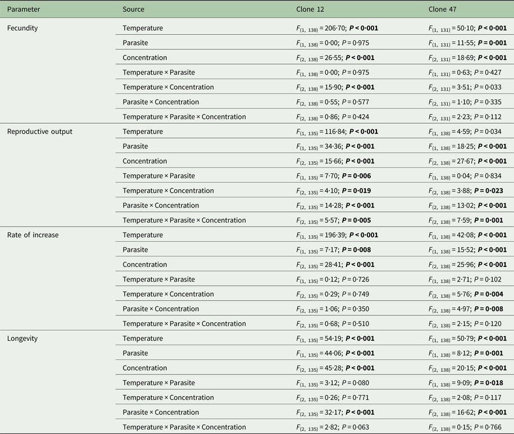Select the Rate of increase parameter label
Viewport: 514px width, 434px height.
[33, 235]
